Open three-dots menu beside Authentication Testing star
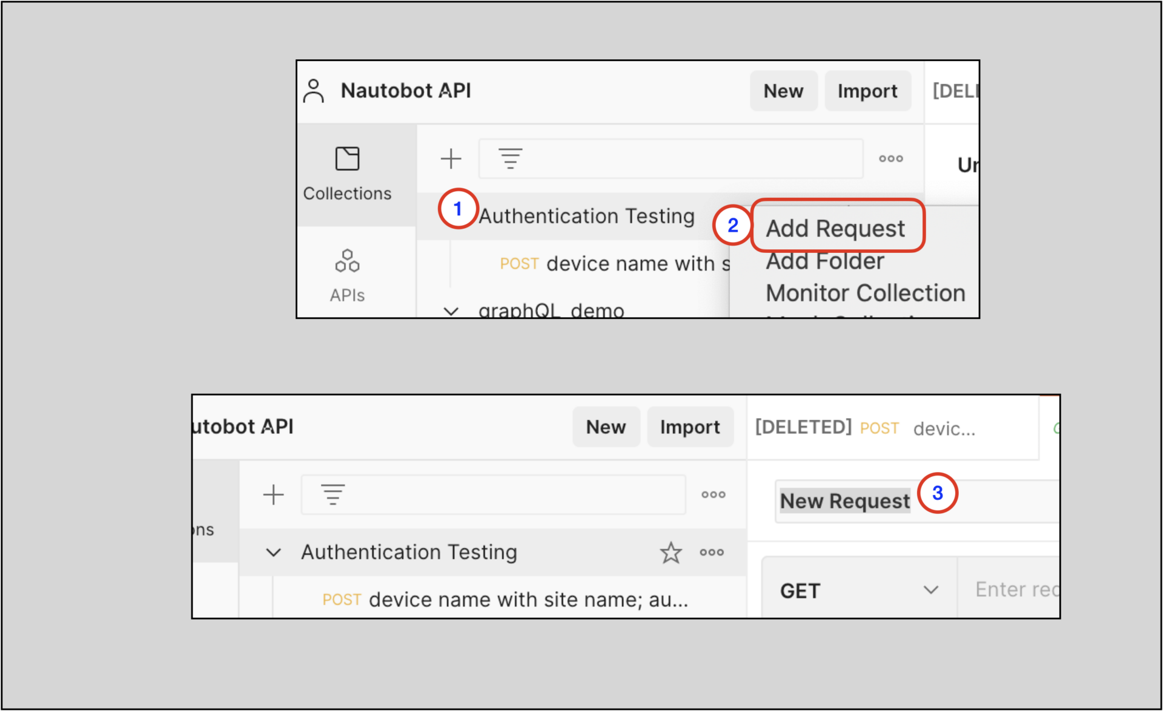The height and width of the screenshot is (711, 1163). tap(712, 552)
